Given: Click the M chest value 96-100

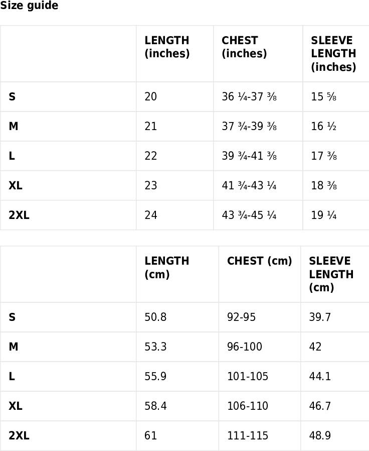Looking at the screenshot, I should (x=244, y=347).
